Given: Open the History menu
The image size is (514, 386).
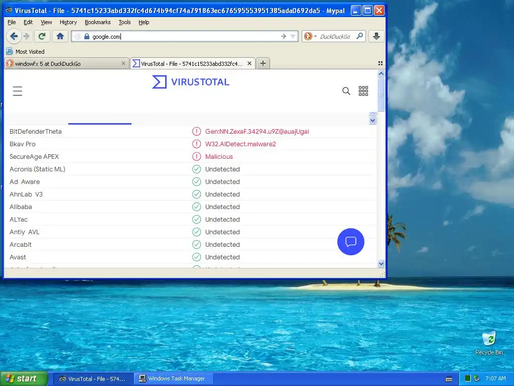Looking at the screenshot, I should pos(68,22).
